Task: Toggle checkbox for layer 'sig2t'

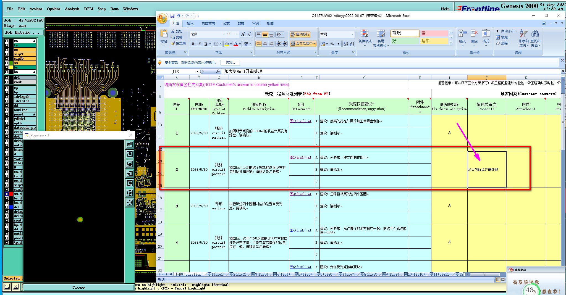Action: point(7,54)
